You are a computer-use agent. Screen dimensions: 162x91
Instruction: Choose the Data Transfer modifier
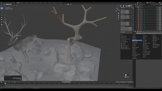[124, 36]
